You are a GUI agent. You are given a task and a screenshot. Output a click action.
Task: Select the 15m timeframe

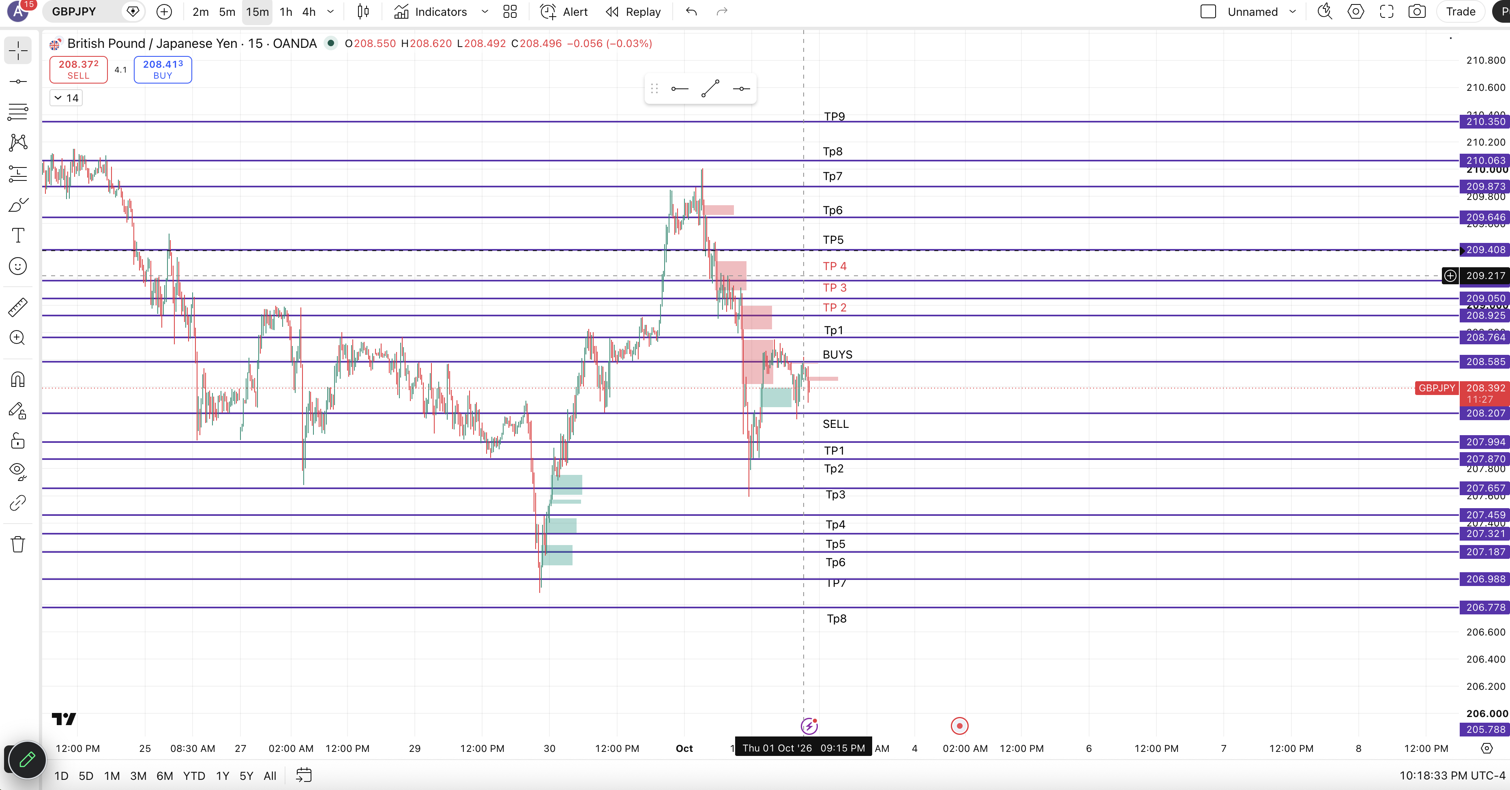(x=257, y=12)
